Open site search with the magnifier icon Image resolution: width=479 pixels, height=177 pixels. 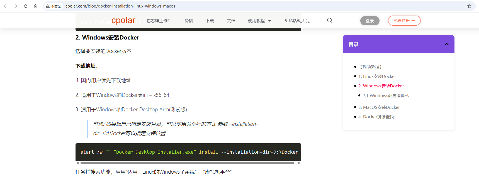(330, 21)
